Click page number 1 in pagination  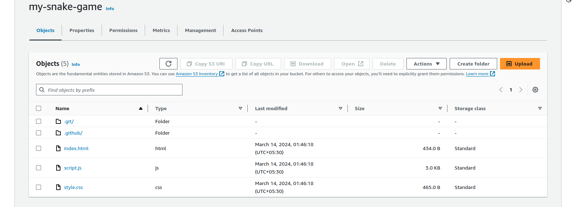point(511,90)
